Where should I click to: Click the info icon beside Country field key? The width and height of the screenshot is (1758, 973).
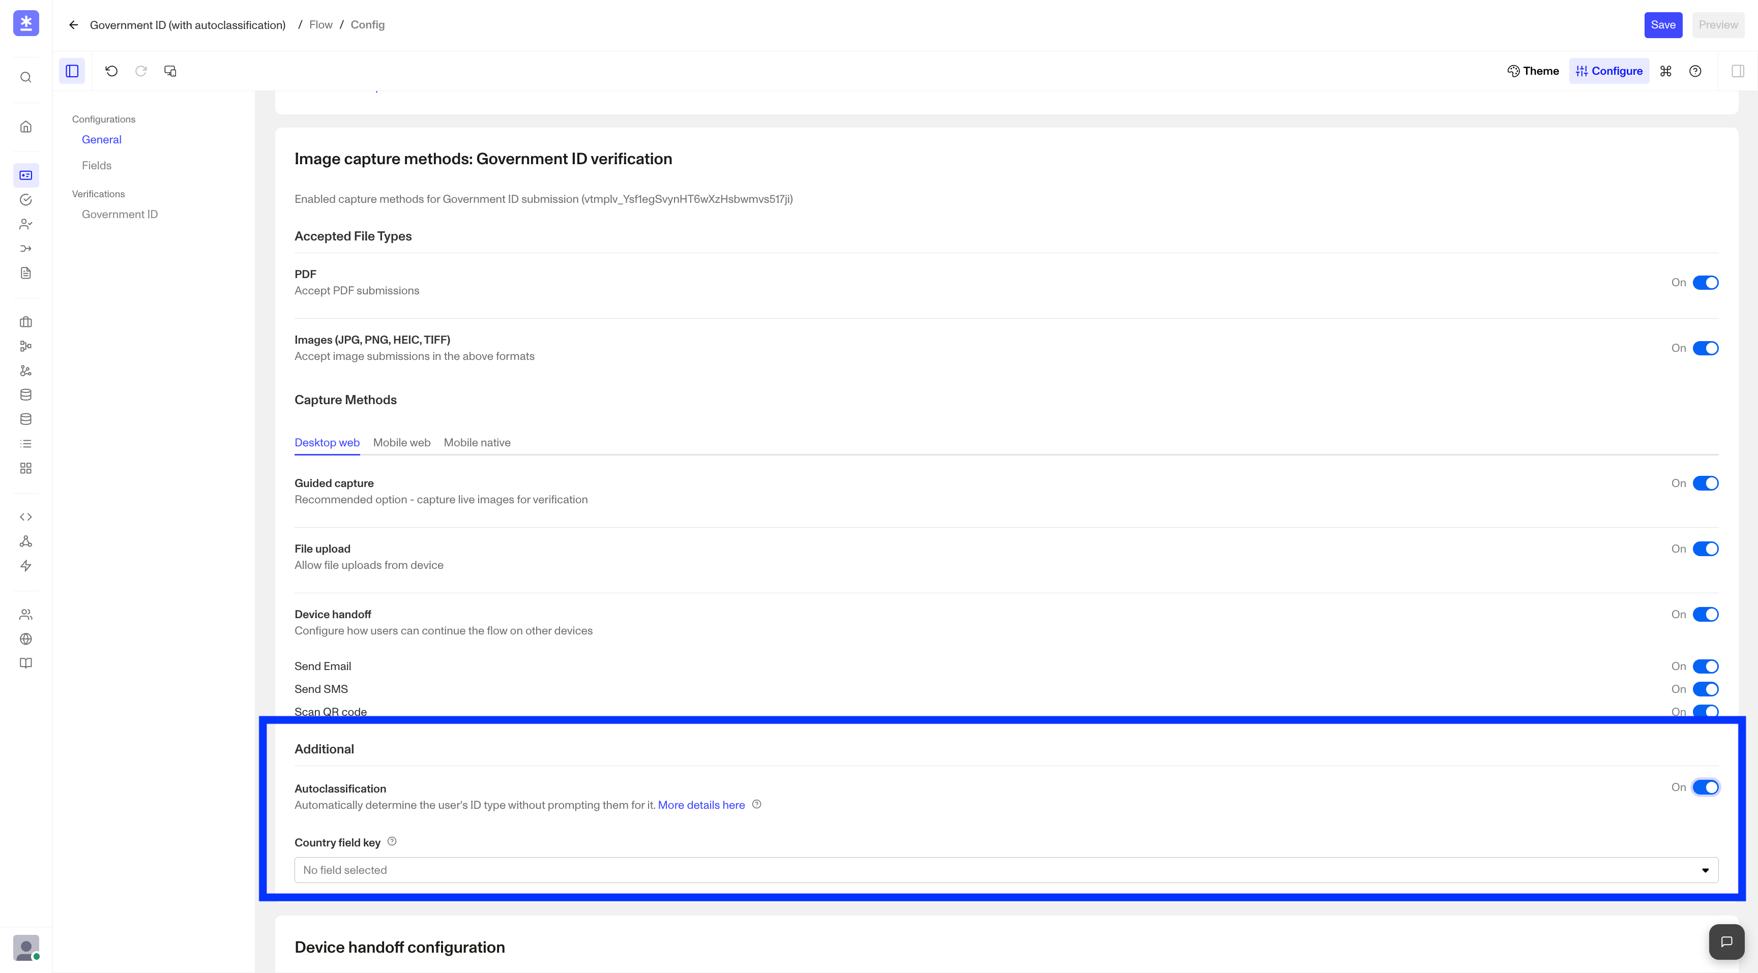(x=392, y=841)
